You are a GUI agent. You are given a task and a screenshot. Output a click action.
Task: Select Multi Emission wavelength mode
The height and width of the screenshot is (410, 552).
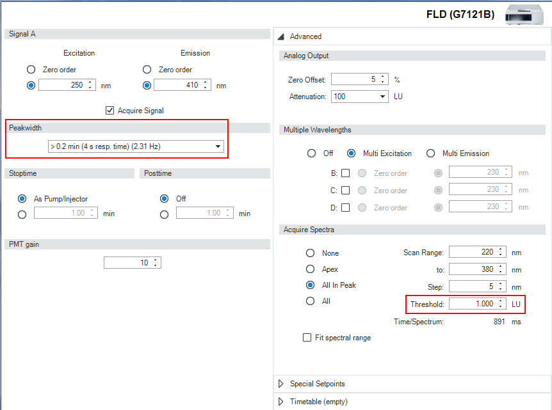pos(430,154)
